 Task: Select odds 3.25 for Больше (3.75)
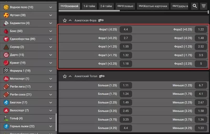point(126,119)
